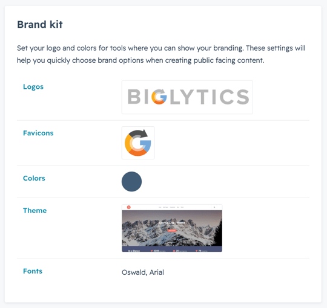327x308 pixels.
Task: Click the brand kit description paragraph
Action: [161, 54]
